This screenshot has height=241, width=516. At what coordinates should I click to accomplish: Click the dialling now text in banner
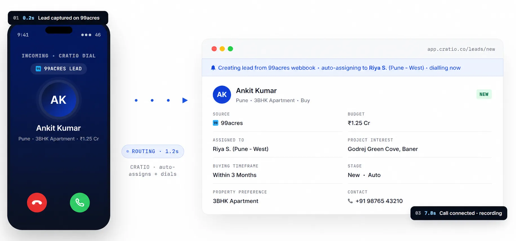click(x=445, y=68)
